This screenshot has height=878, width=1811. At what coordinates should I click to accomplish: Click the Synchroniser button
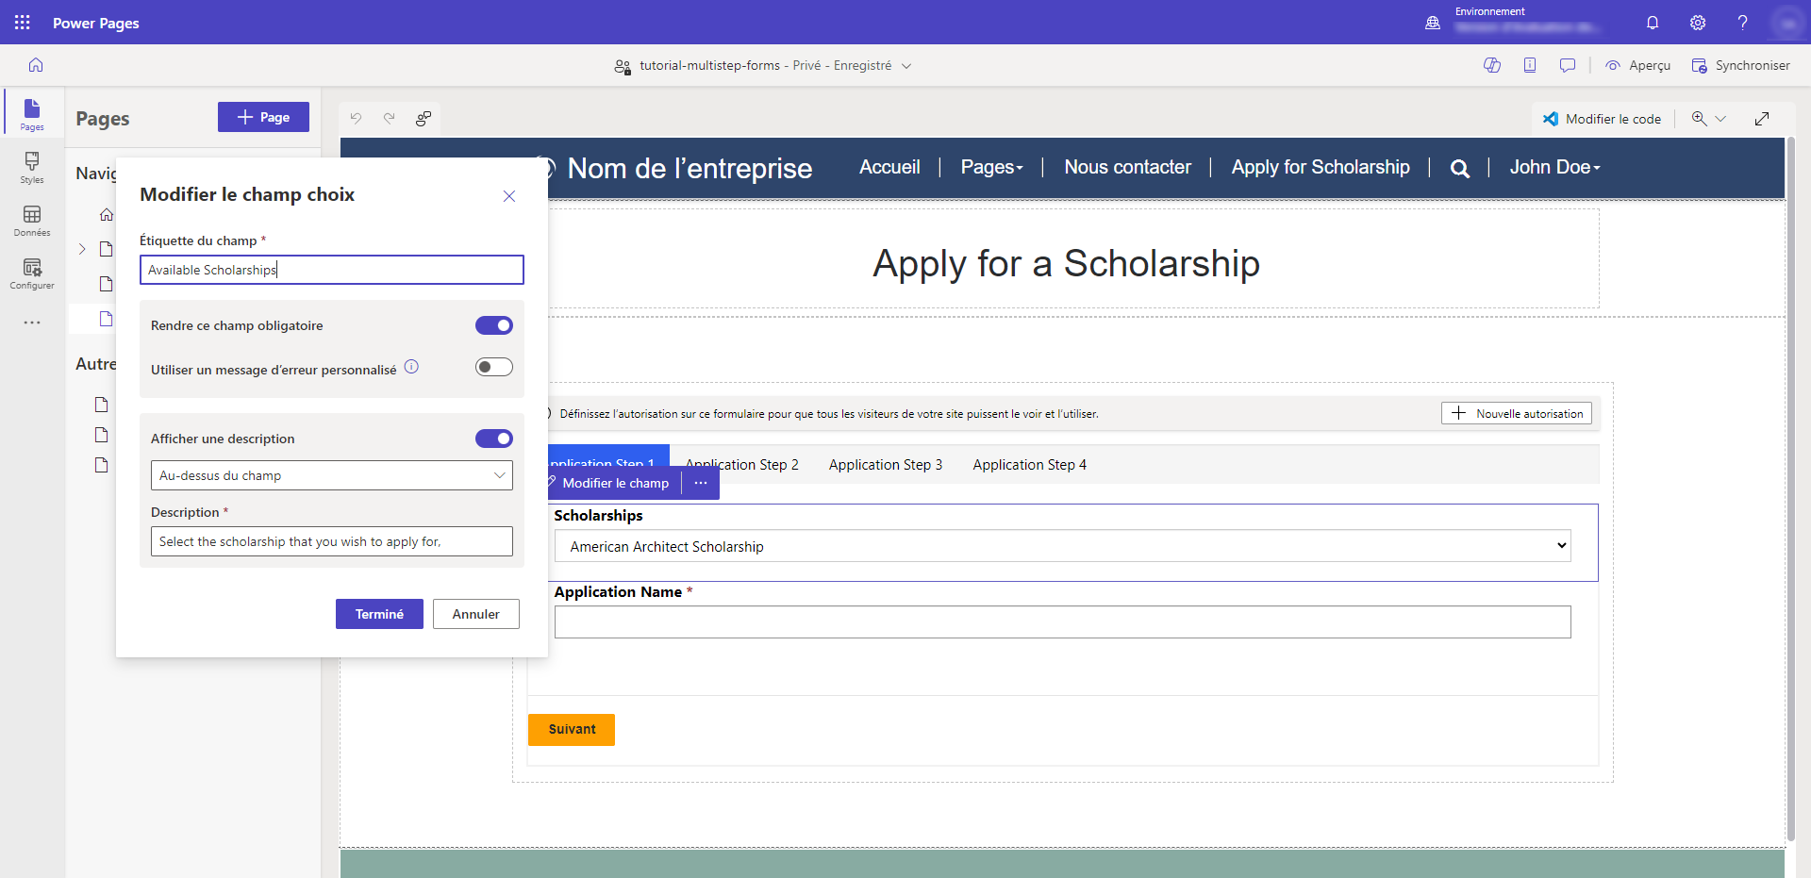tap(1740, 65)
